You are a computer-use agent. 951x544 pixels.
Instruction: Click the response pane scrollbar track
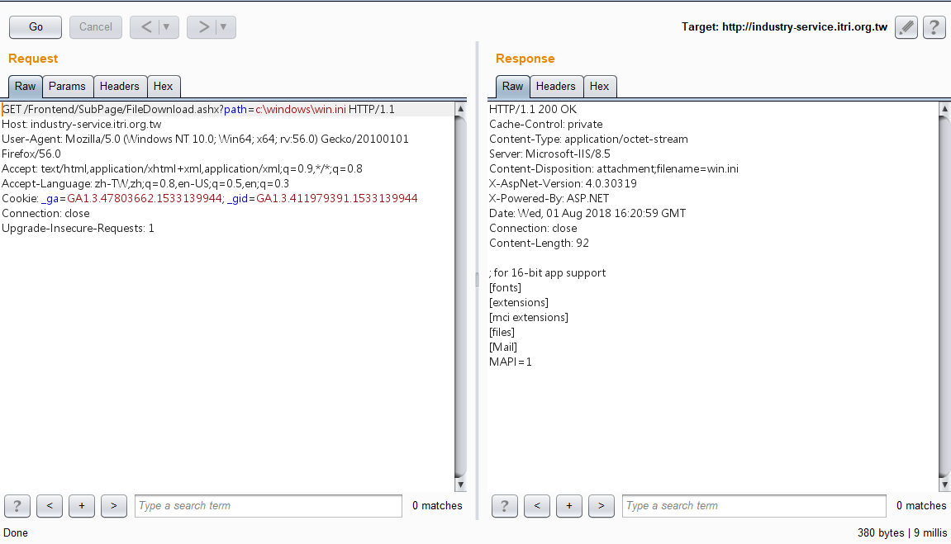tap(944, 297)
